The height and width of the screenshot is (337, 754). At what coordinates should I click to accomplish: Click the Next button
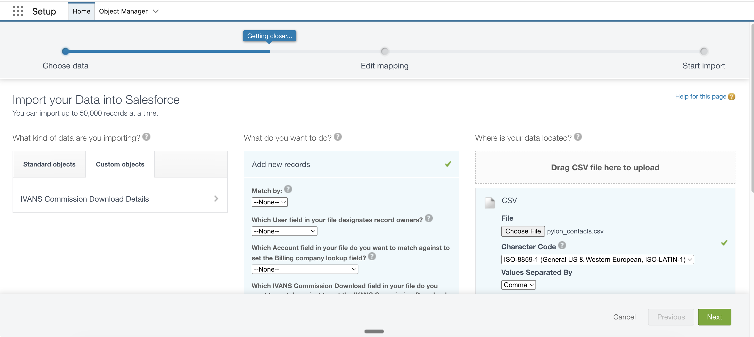click(x=715, y=317)
